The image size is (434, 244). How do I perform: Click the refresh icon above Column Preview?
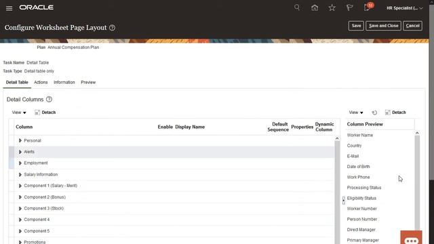point(374,113)
